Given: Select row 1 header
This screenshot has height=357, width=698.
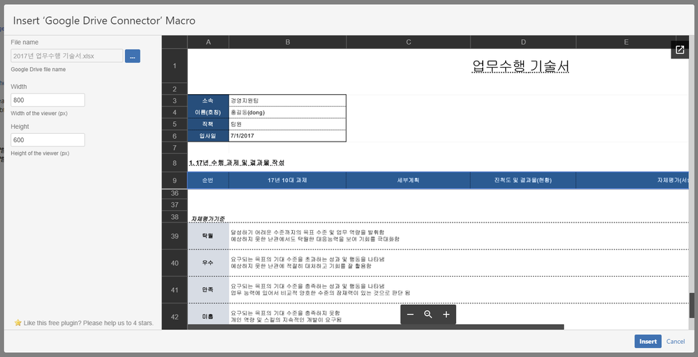Looking at the screenshot, I should click(175, 66).
